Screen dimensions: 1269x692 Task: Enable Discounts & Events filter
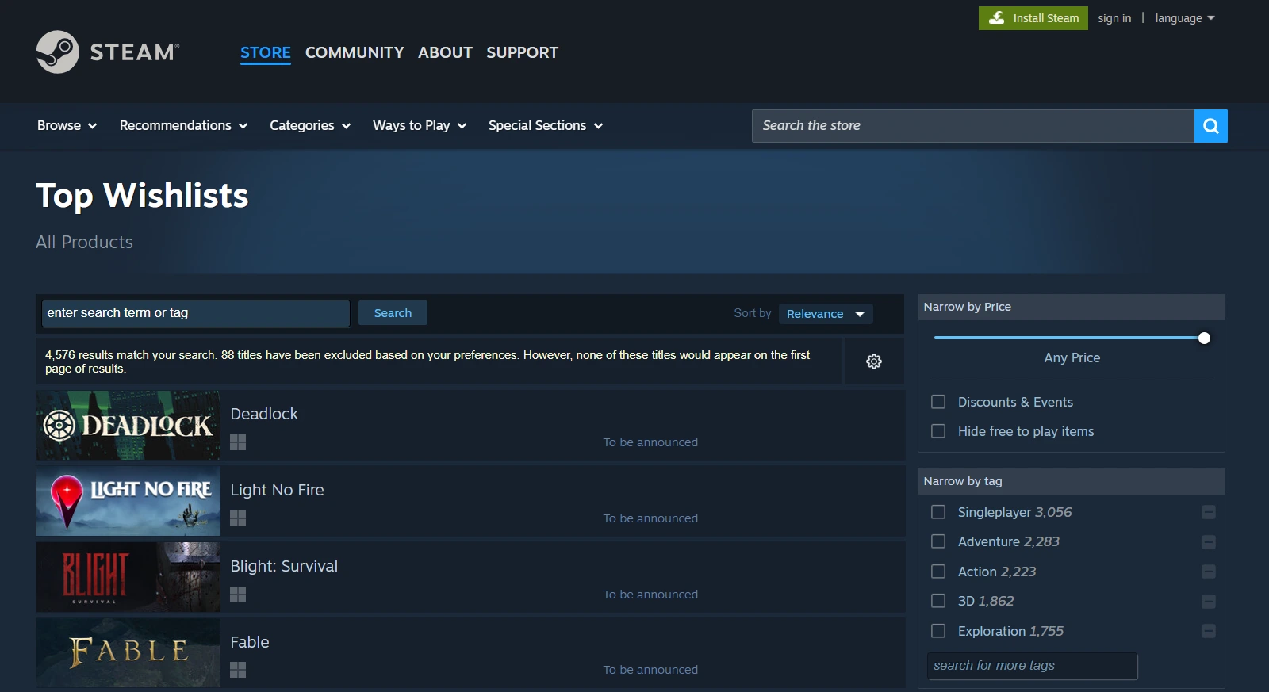pyautogui.click(x=938, y=402)
